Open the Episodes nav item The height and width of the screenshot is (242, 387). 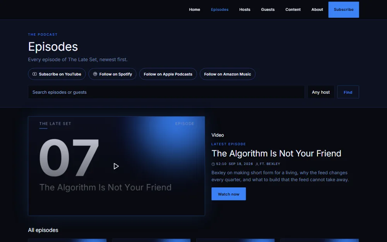(220, 10)
